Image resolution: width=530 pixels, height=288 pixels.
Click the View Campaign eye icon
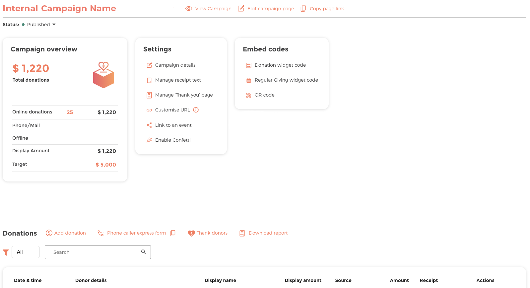[189, 9]
